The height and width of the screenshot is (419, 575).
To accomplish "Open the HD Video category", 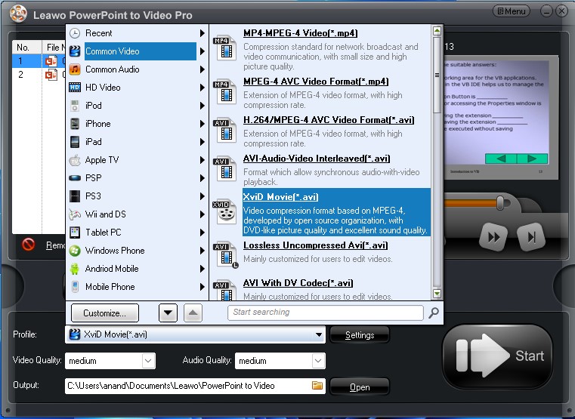I will 103,88.
